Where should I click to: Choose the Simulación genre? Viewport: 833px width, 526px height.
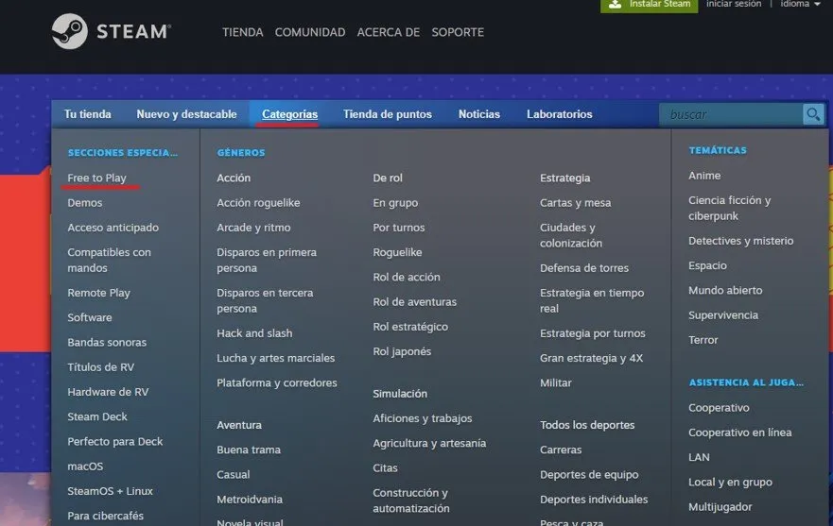400,394
